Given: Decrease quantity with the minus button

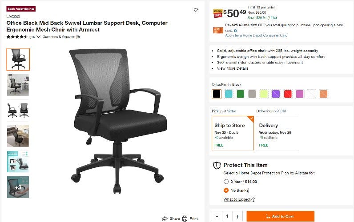Looking at the screenshot, I should 217,217.
